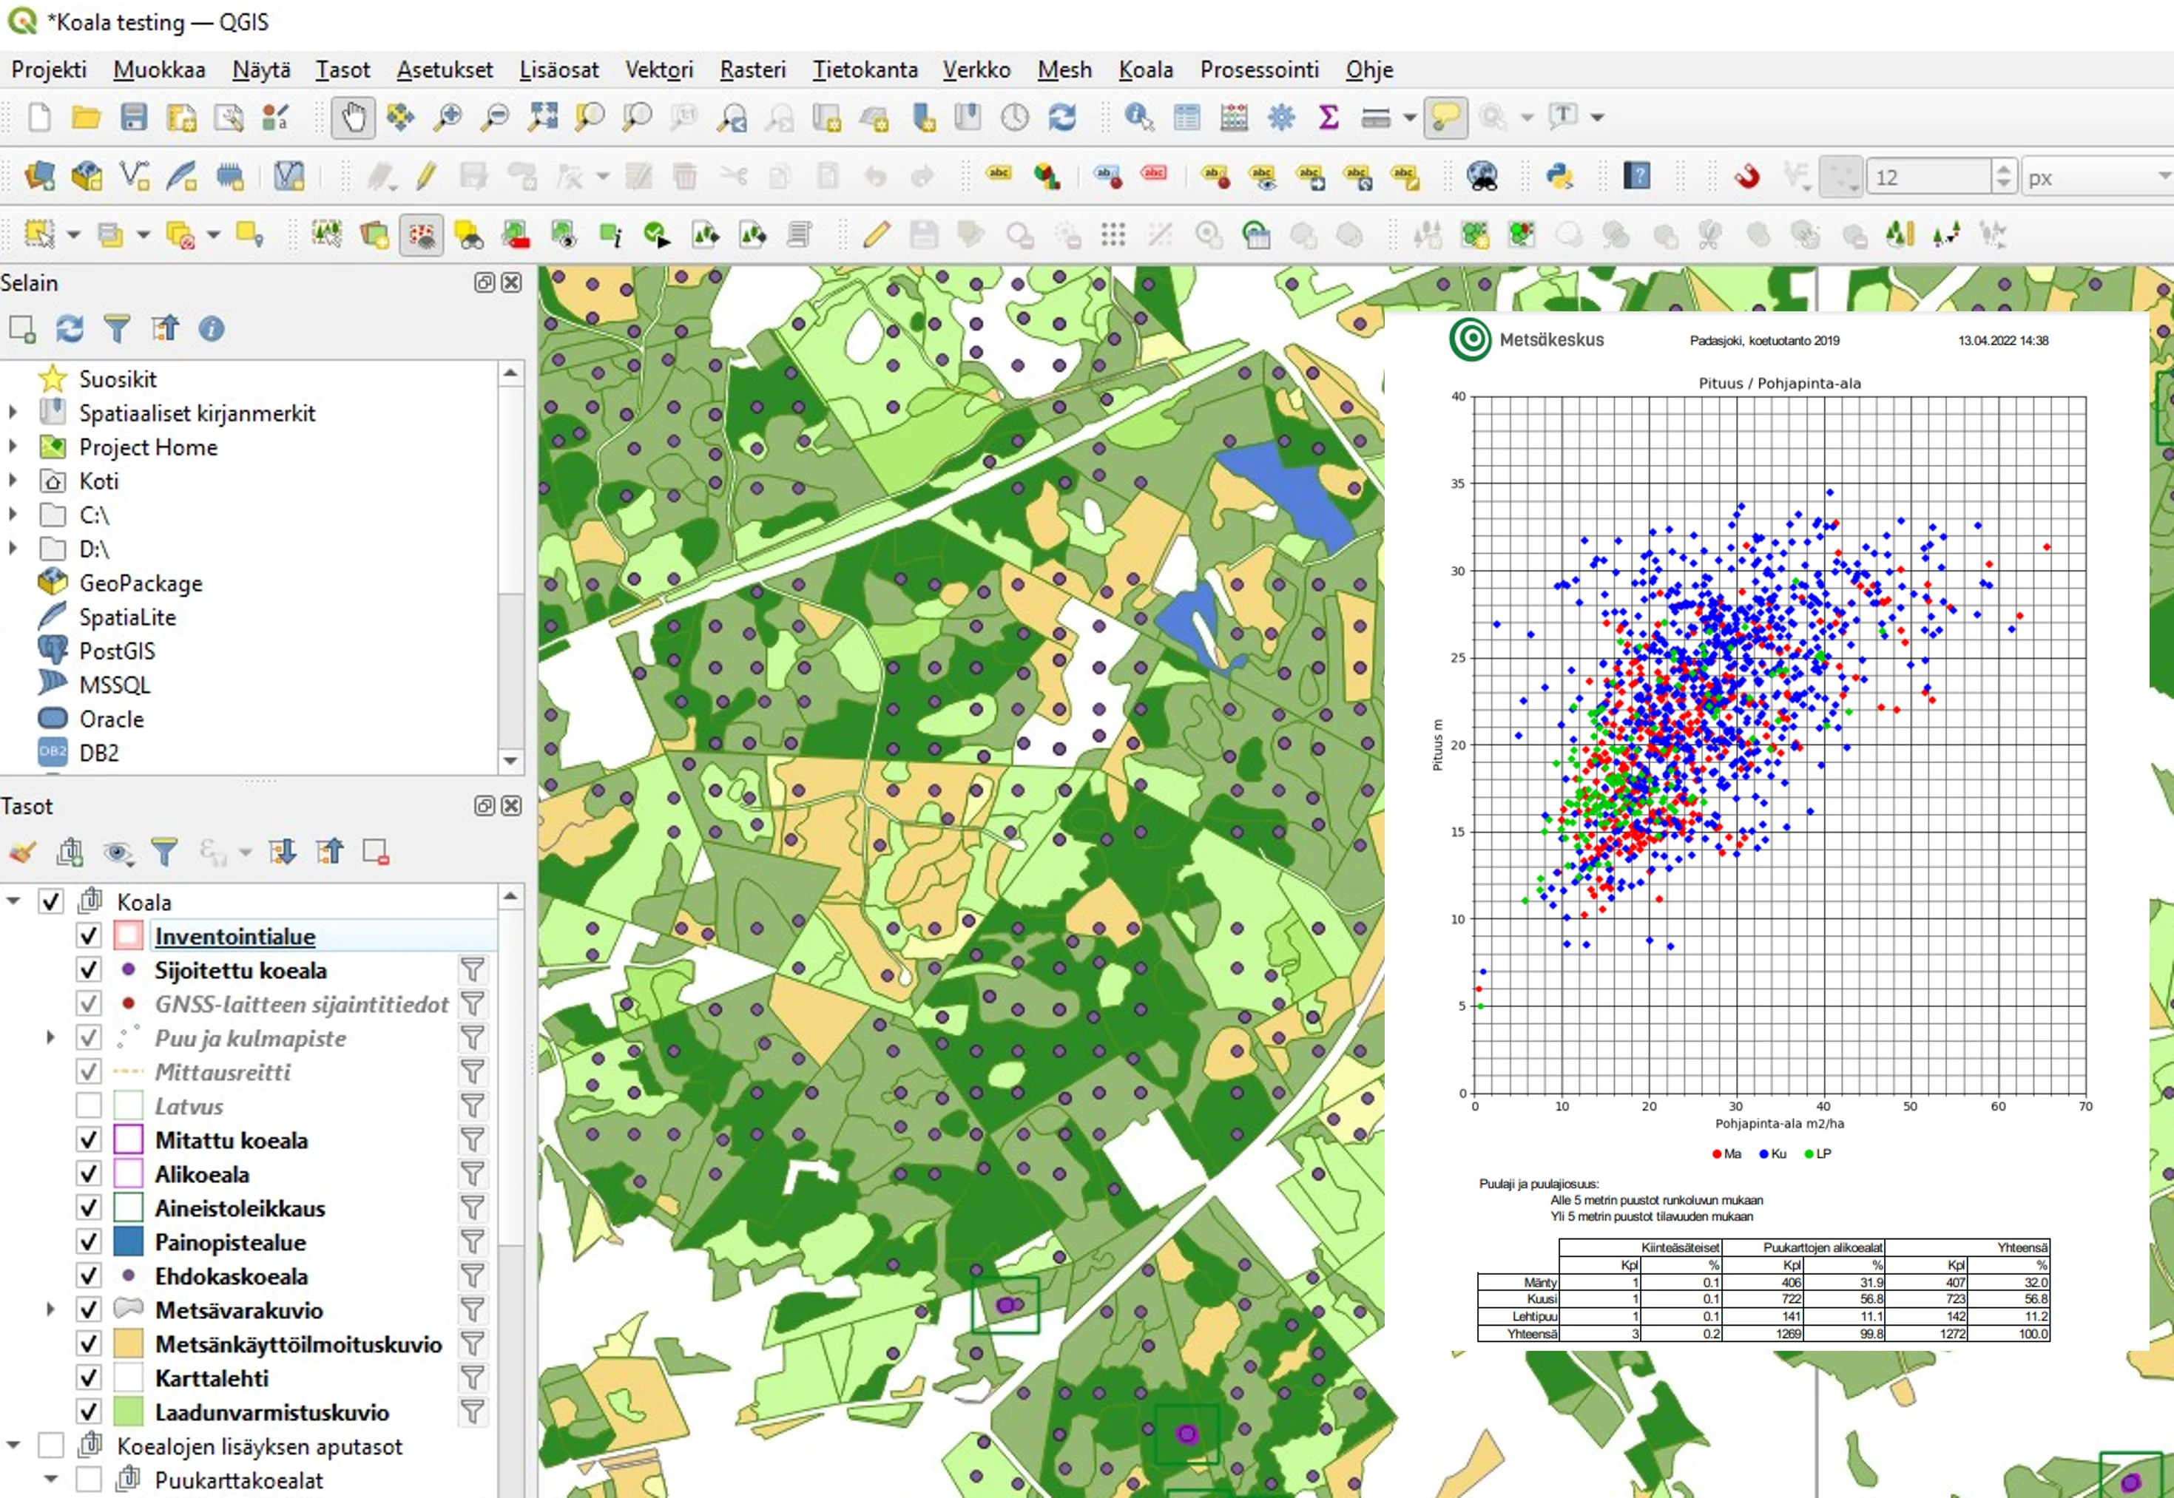2174x1498 pixels.
Task: Save project with floppy disk icon
Action: (135, 118)
